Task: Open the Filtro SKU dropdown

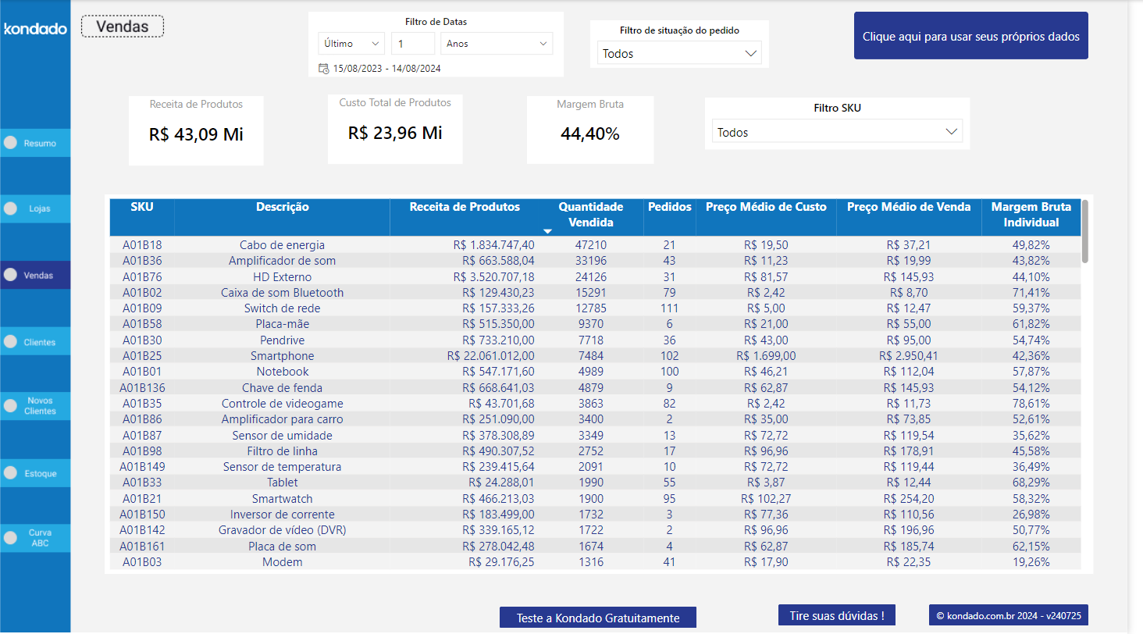Action: point(836,131)
